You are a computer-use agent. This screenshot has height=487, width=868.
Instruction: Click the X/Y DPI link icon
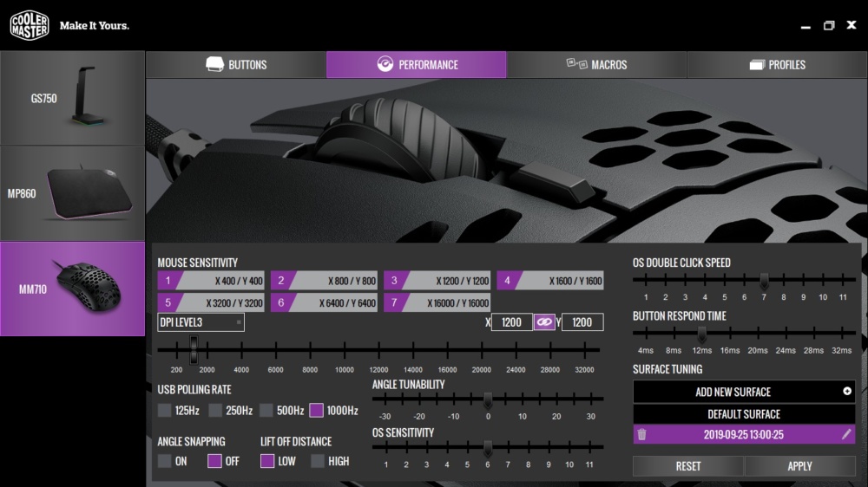[544, 322]
